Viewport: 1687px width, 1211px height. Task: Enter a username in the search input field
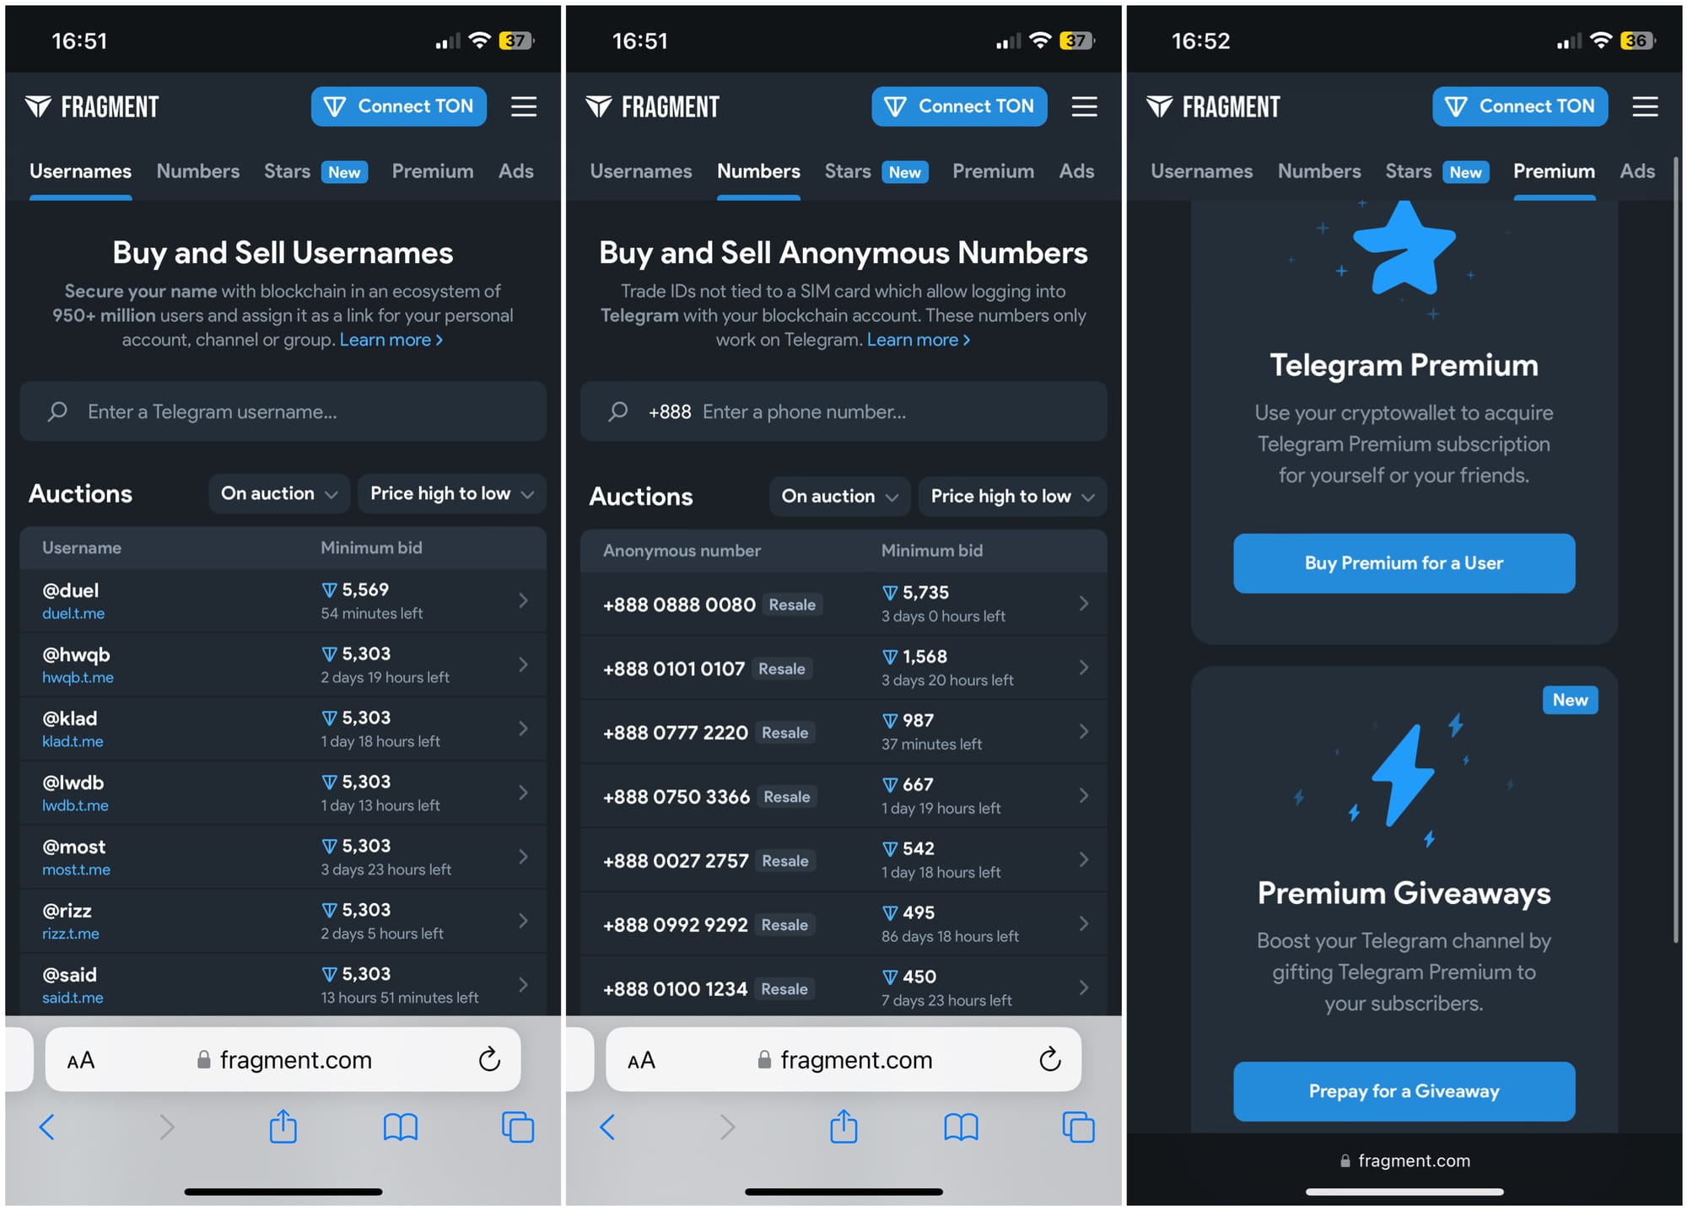pos(282,412)
